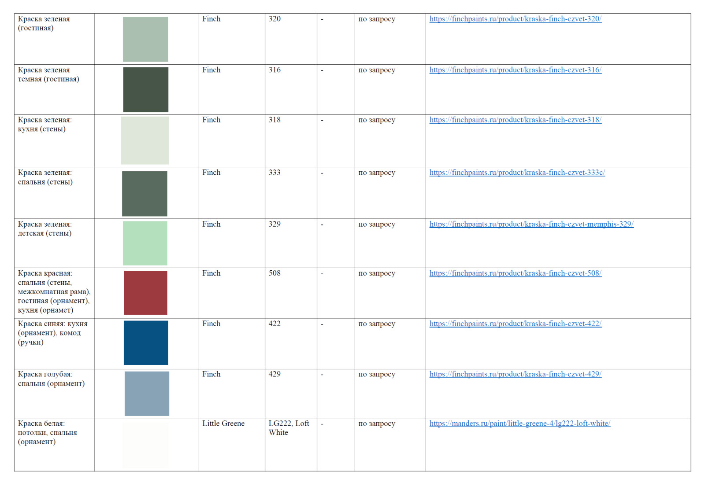705x486 pixels.
Task: Click the 'LG222, Loft White' code cell
Action: [289, 428]
